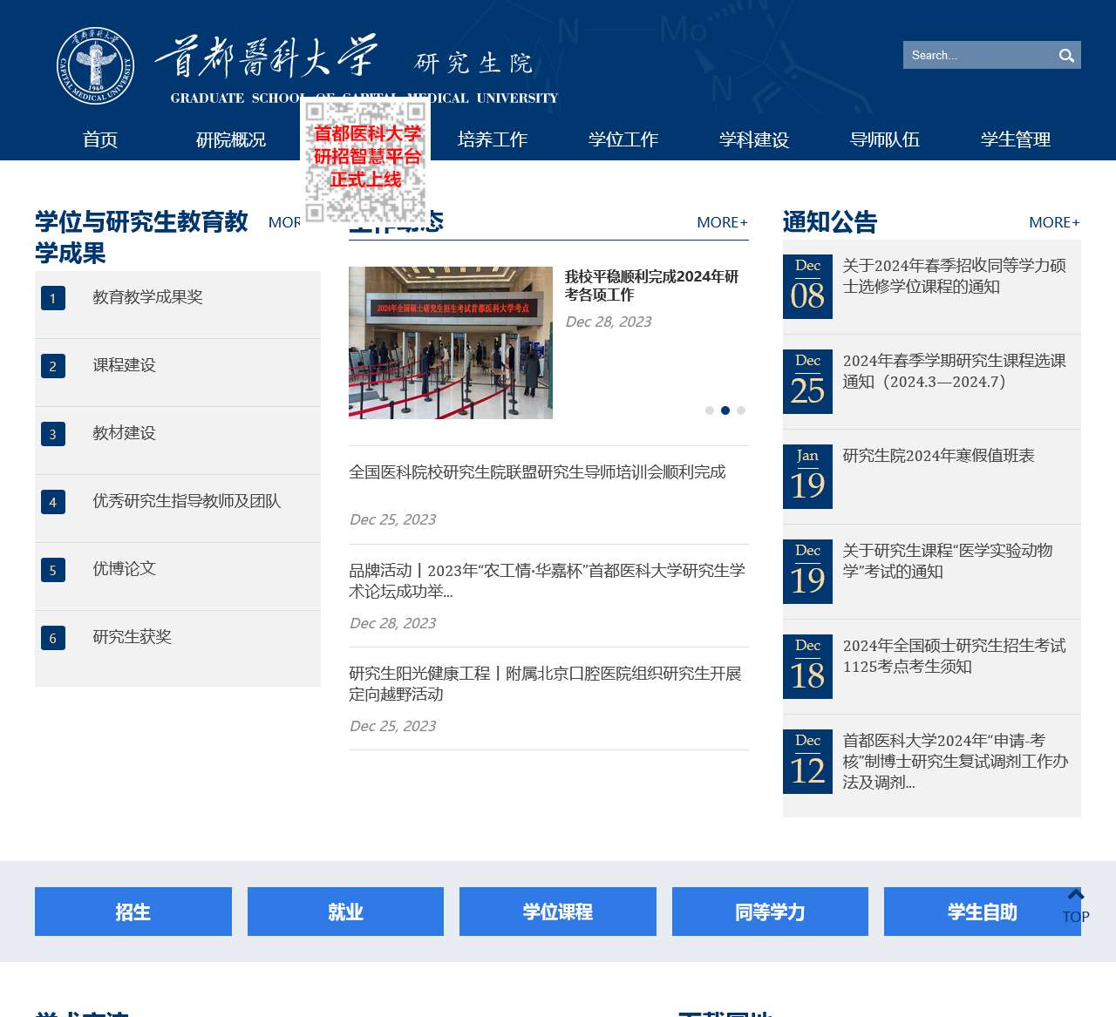1116x1017 pixels.
Task: Click the Dec 19 date badge
Action: coord(807,572)
